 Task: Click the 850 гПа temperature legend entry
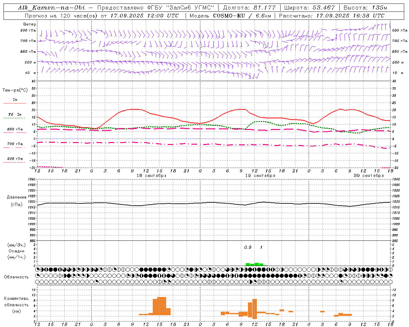[x=15, y=129]
